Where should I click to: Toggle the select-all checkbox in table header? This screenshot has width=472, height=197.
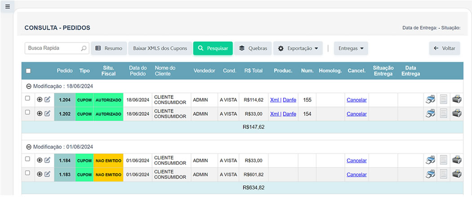pyautogui.click(x=28, y=71)
